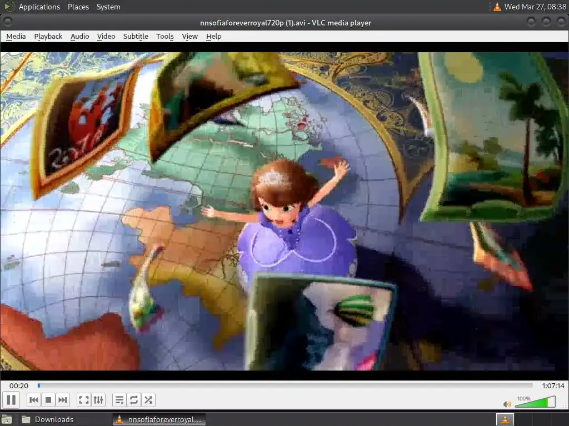Toggle remaining time at 1:07:14 label
Screen dimensions: 569x426
[x=553, y=386]
